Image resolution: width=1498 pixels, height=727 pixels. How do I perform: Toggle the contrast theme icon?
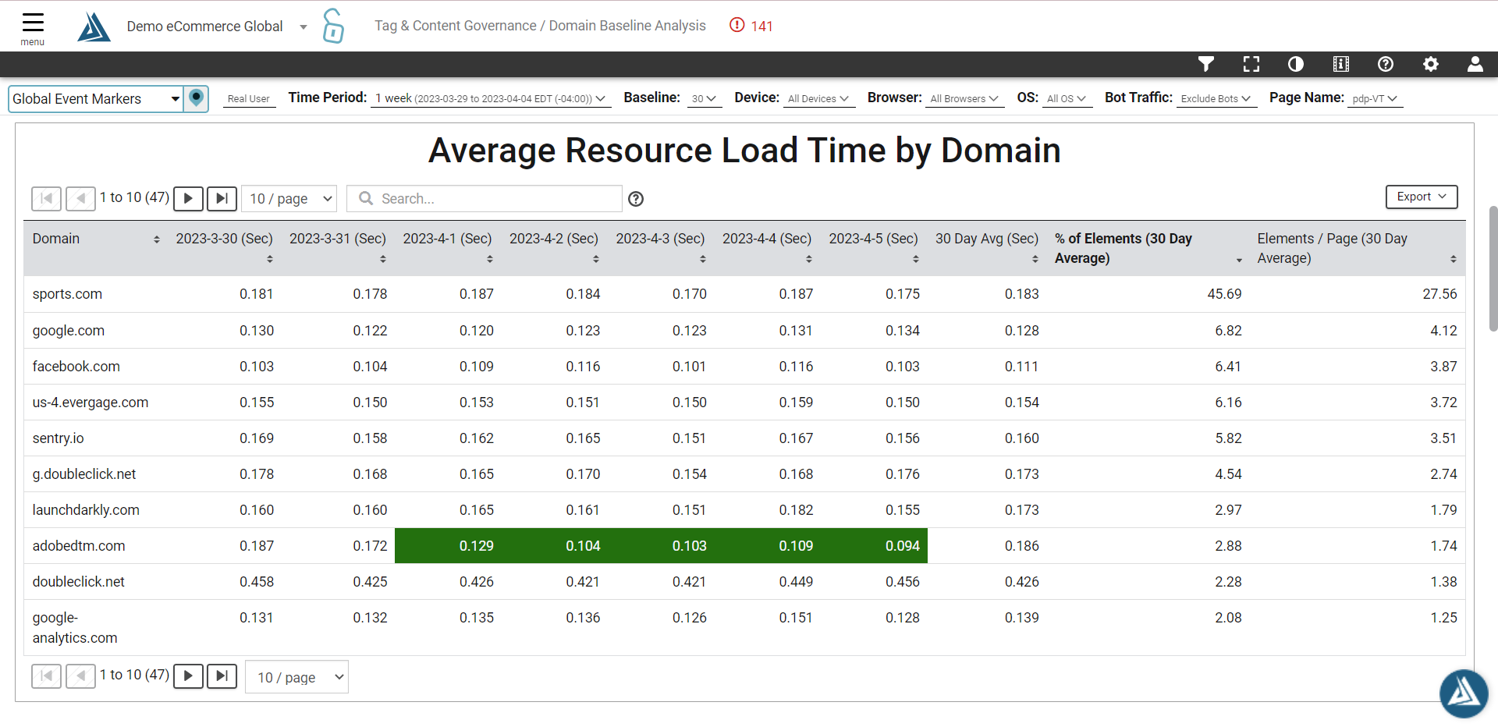[1296, 64]
